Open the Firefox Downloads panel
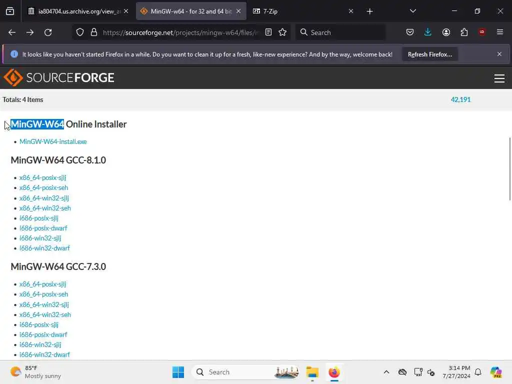This screenshot has width=512, height=384. [x=428, y=32]
